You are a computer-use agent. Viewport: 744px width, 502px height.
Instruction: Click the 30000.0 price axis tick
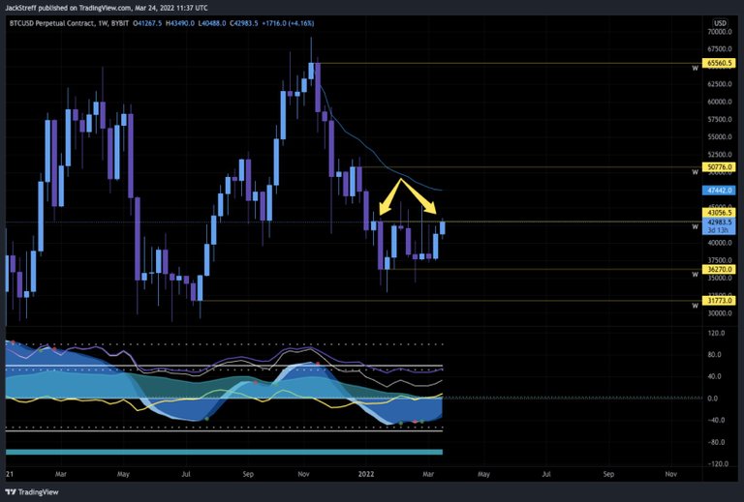pos(719,313)
